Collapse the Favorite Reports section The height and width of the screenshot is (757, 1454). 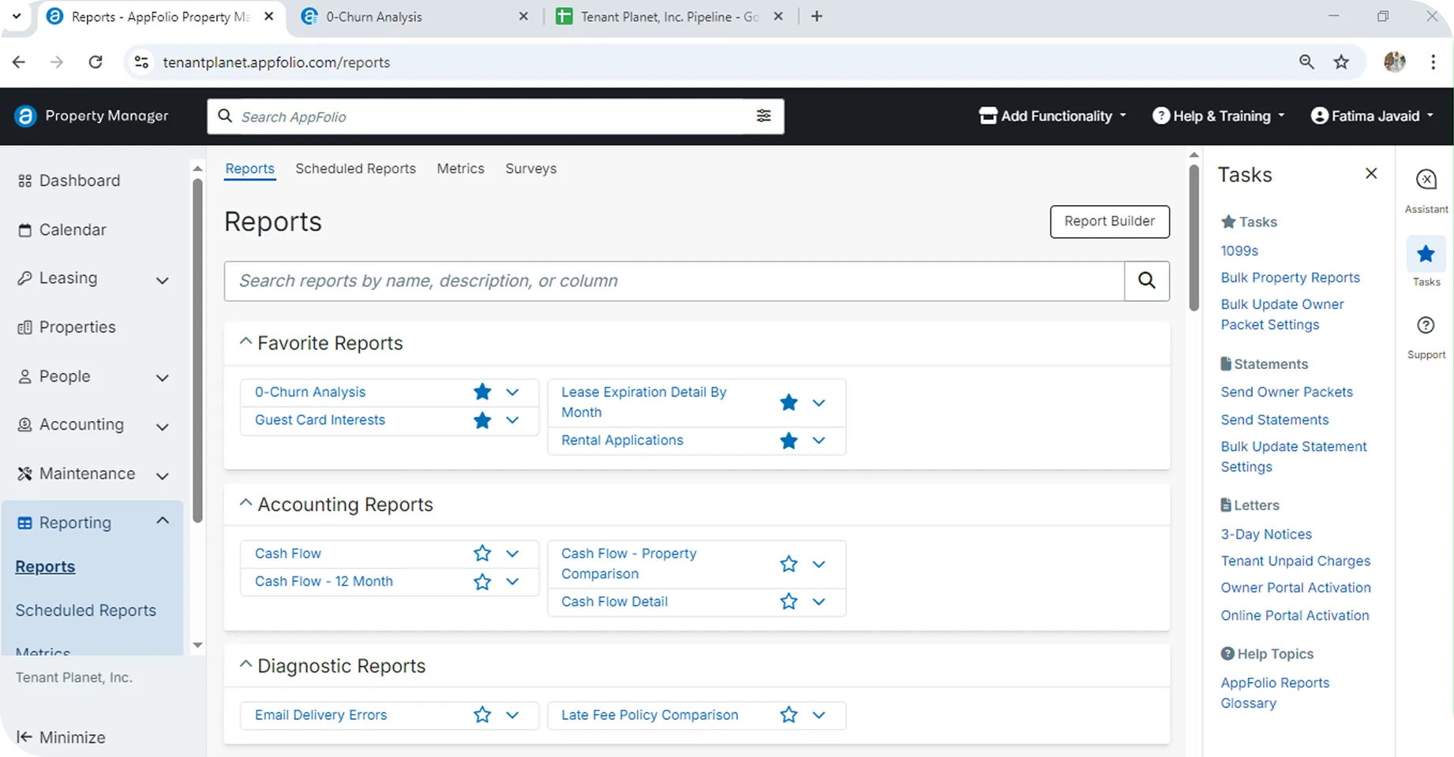coord(245,342)
